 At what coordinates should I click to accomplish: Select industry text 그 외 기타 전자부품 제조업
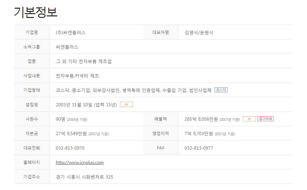84,61
